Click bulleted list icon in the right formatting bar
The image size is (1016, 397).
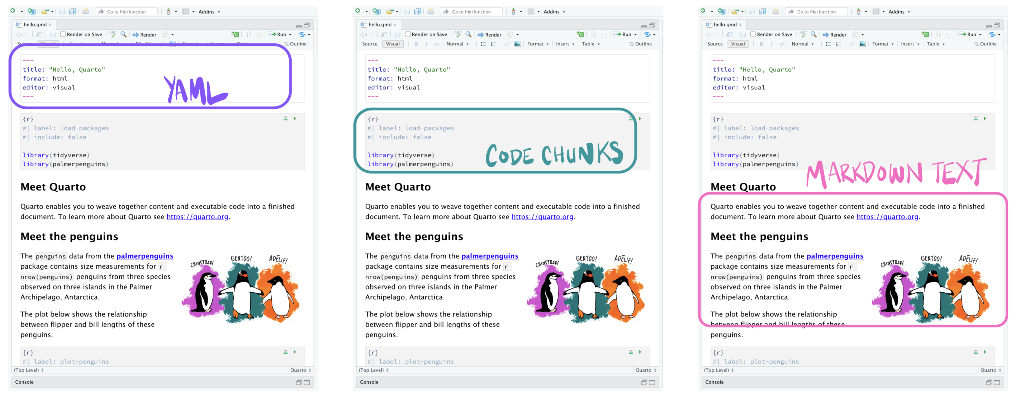[828, 44]
